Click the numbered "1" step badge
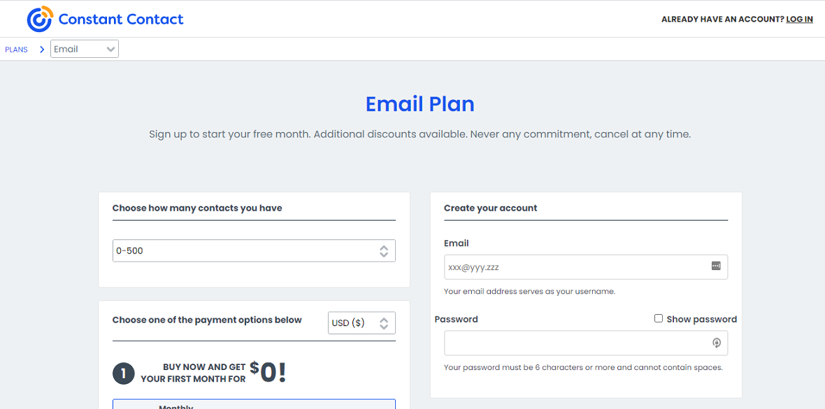Image resolution: width=825 pixels, height=409 pixels. click(x=124, y=373)
